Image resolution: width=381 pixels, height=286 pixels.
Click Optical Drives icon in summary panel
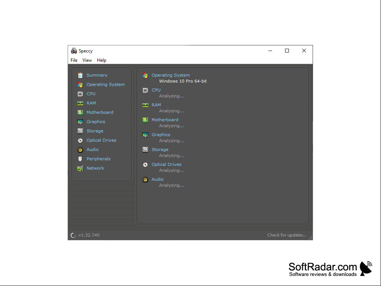145,165
